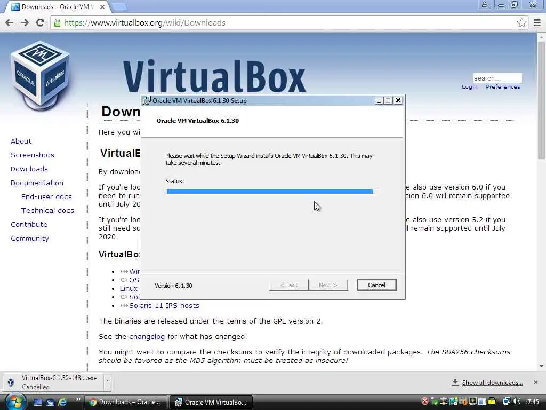The width and height of the screenshot is (546, 410).
Task: Open the Chrome hamburger menu
Action: pyautogui.click(x=537, y=23)
